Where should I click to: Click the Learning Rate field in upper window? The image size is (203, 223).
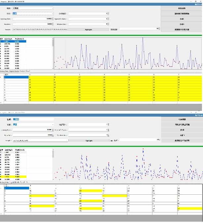click(x=33, y=19)
